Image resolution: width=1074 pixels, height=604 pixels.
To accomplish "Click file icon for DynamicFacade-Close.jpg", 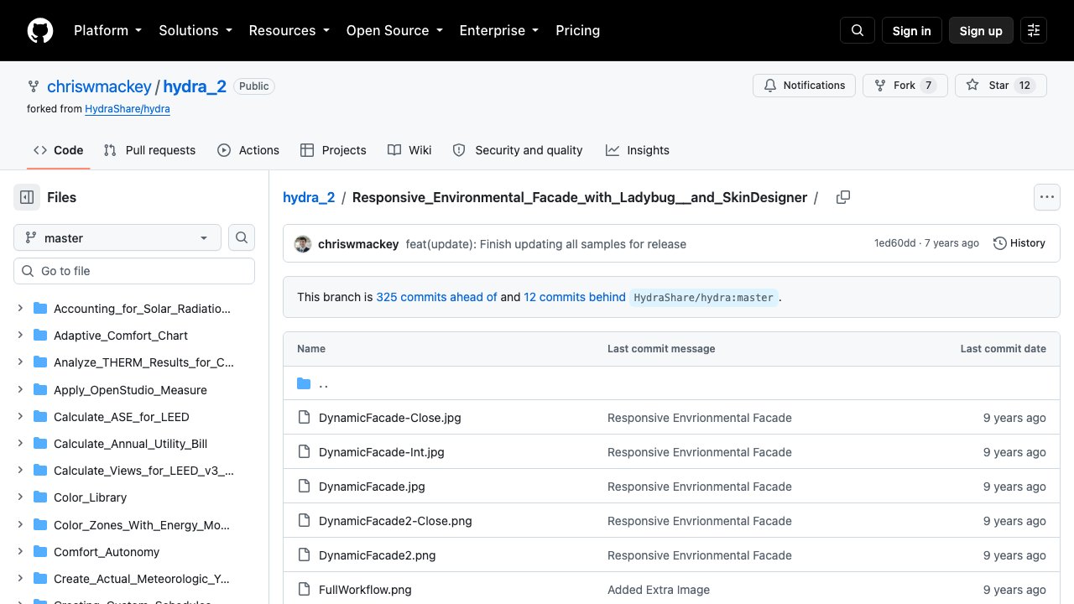I will [x=304, y=418].
